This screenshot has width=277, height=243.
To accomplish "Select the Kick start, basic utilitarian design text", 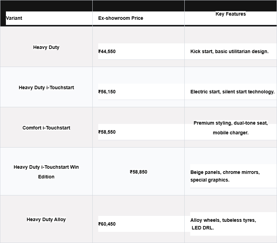I will 229,51.
